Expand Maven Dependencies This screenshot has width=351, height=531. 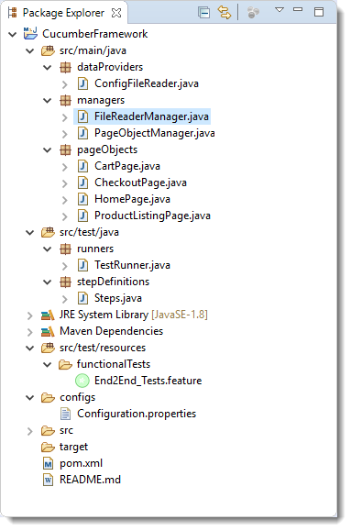pos(30,332)
